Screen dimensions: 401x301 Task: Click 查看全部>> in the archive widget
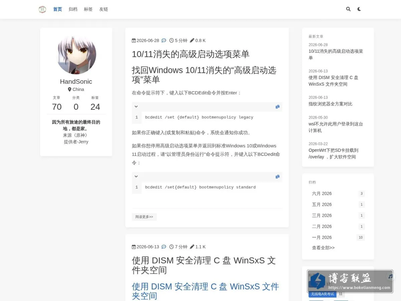[x=323, y=248]
